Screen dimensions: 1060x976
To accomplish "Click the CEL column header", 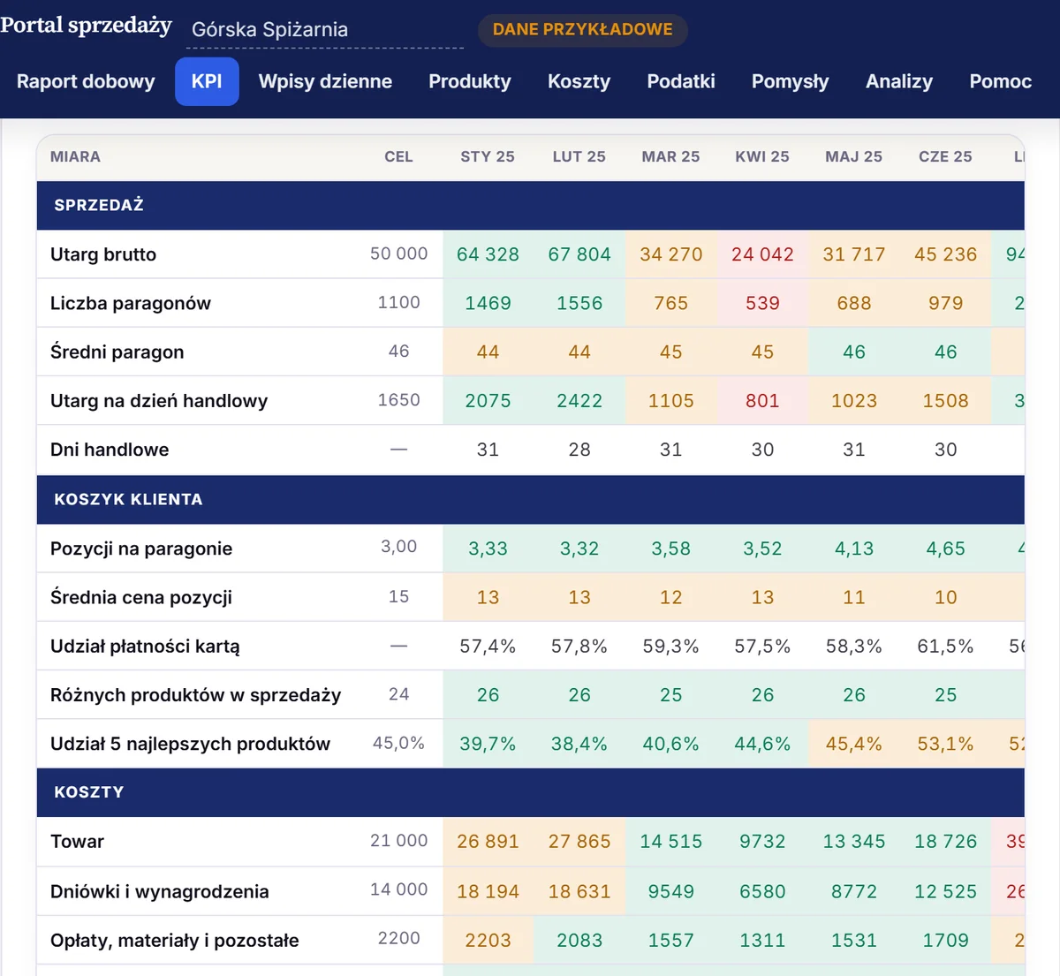I will pos(398,156).
